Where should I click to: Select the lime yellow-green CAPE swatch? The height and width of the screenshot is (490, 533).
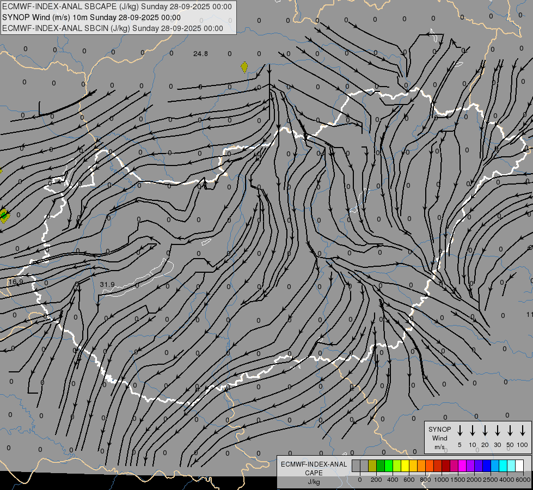point(397,465)
